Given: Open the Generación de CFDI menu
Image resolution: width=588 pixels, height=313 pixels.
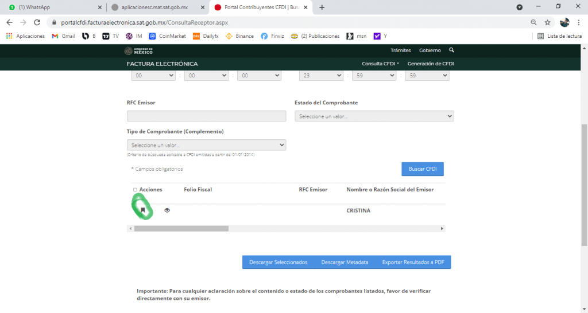Looking at the screenshot, I should (x=431, y=64).
